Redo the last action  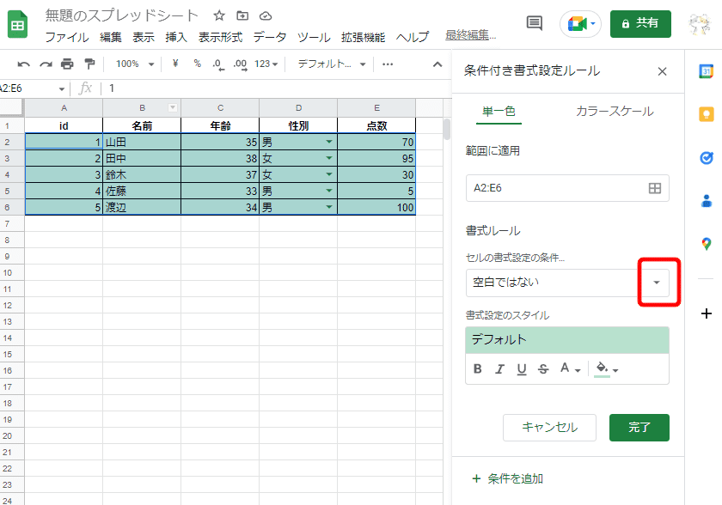click(x=45, y=64)
